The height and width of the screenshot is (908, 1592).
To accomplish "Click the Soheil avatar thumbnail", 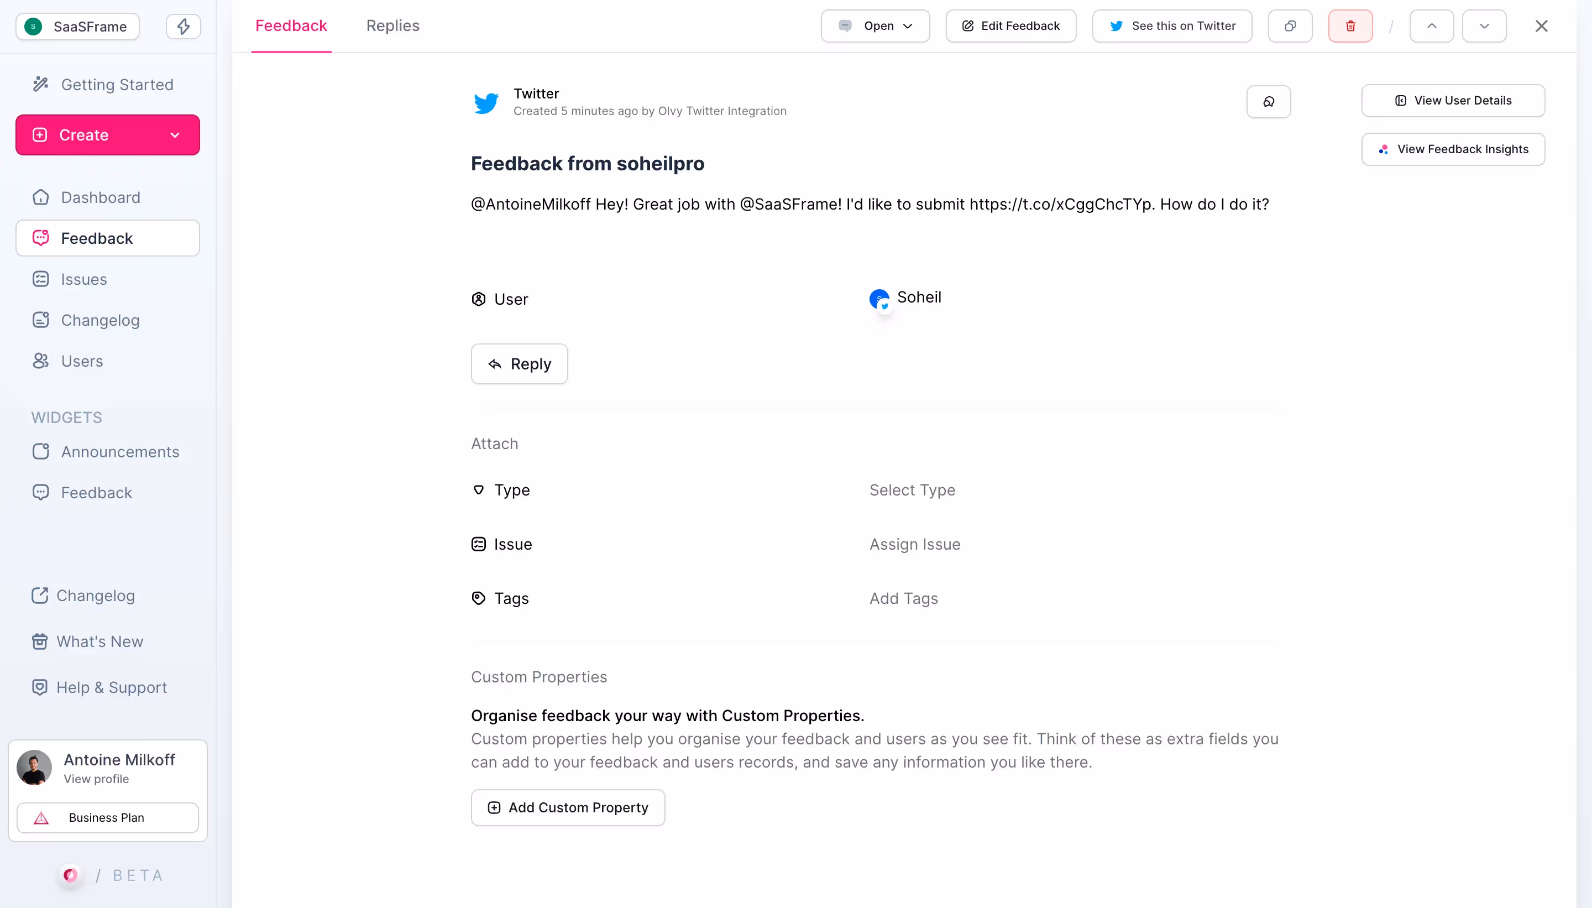I will (879, 299).
